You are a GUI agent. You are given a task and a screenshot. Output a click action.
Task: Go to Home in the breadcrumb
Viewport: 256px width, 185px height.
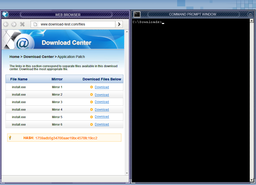coord(14,57)
